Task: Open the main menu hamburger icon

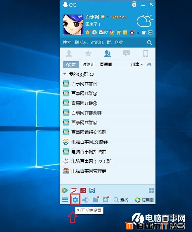Action: click(65, 200)
